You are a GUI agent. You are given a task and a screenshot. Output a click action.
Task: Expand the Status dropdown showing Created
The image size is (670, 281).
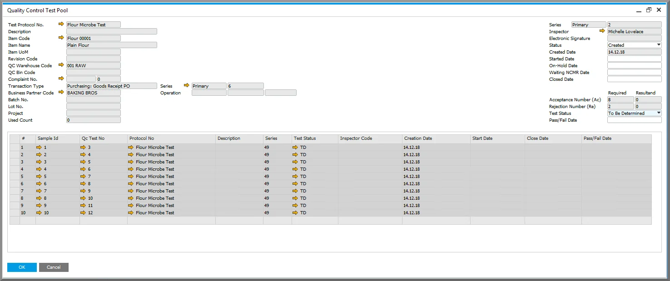[659, 45]
